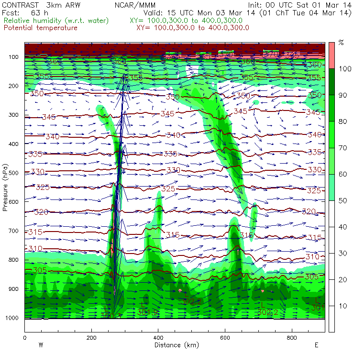The height and width of the screenshot is (354, 354).
Task: Click the 'Init: 00 UTC Sat 01 Mar 14' text
Action: pyautogui.click(x=300, y=5)
